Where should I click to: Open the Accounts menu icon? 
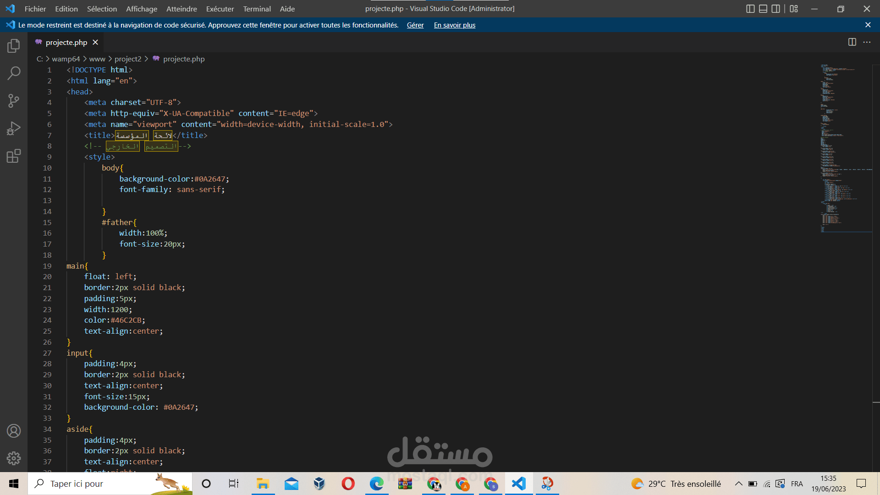click(x=14, y=431)
